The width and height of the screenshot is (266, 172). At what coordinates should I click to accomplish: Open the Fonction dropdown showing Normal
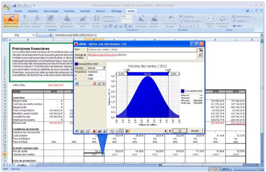point(104,68)
